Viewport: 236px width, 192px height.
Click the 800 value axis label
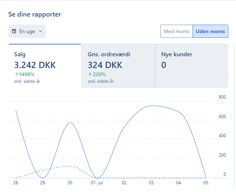pos(222,97)
